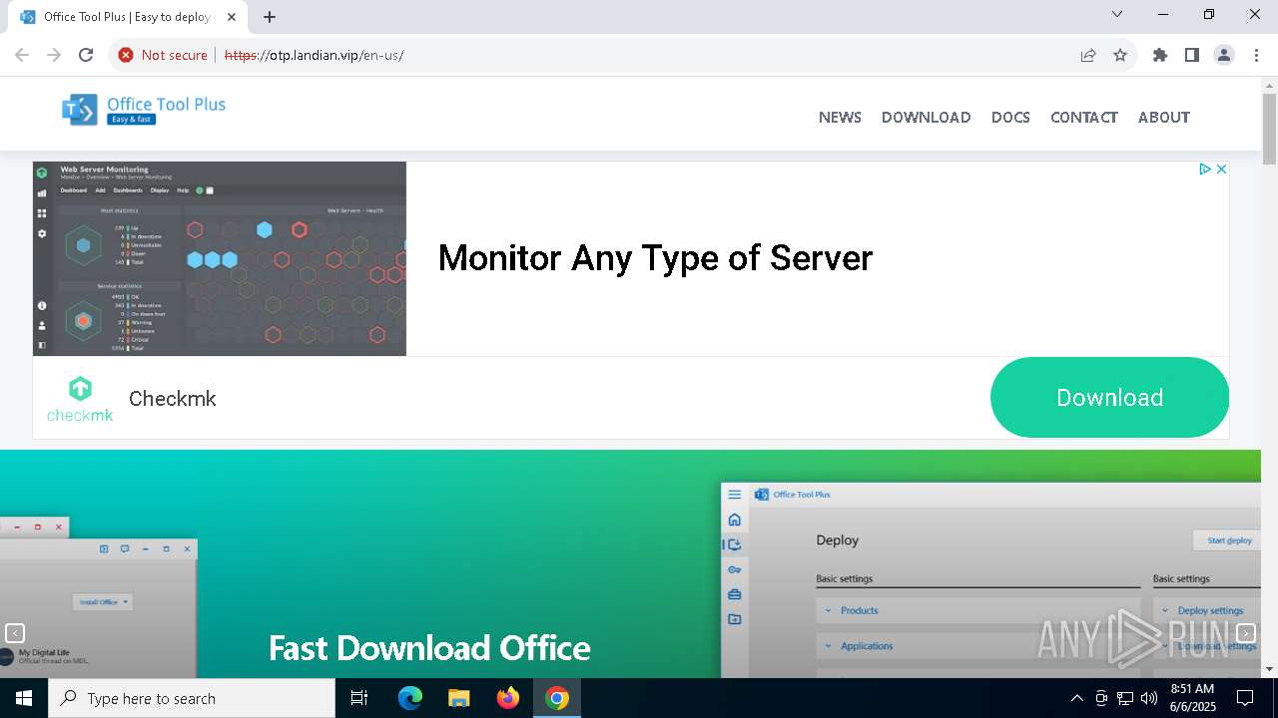Open the volume speaker tray icon
Viewport: 1278px width, 718px height.
(1149, 698)
